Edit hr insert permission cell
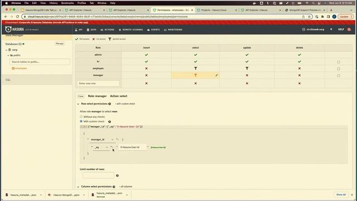The width and height of the screenshot is (357, 201). point(146,61)
